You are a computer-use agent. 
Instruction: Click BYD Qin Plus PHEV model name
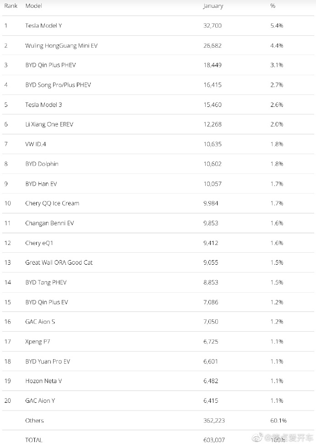pos(50,65)
